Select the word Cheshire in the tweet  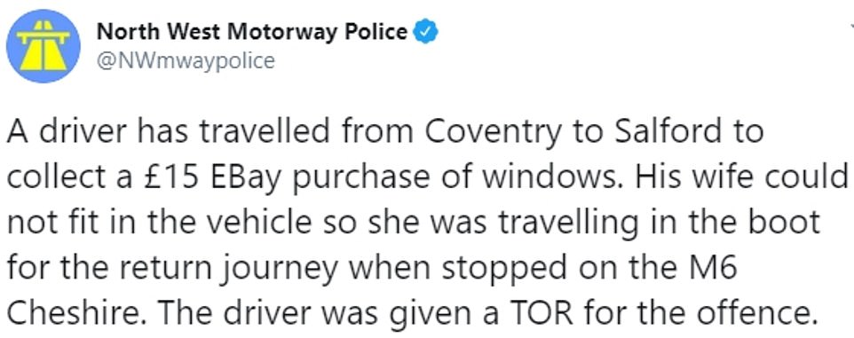[75, 313]
